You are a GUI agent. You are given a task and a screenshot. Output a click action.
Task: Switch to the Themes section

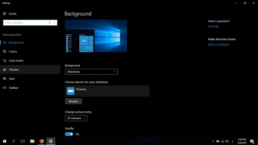click(x=30, y=69)
